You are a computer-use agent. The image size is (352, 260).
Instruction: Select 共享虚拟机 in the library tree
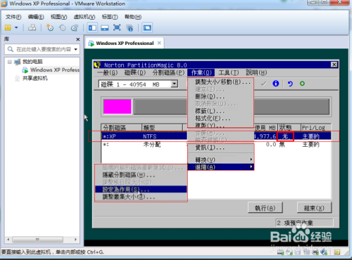click(x=35, y=78)
